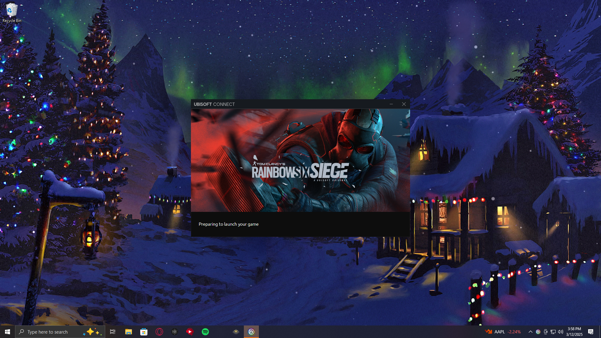Minimize the Ubisoft Connect launcher window
This screenshot has width=601, height=338.
tap(391, 104)
